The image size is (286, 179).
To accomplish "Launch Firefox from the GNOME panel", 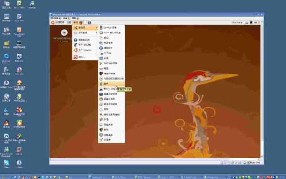I will [81, 22].
